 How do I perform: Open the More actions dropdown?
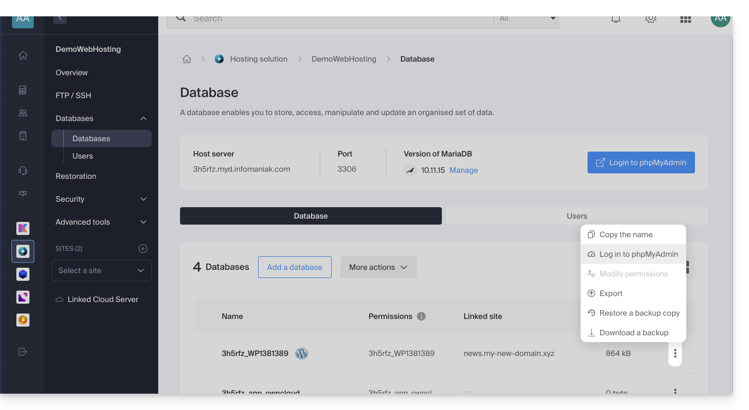[378, 267]
